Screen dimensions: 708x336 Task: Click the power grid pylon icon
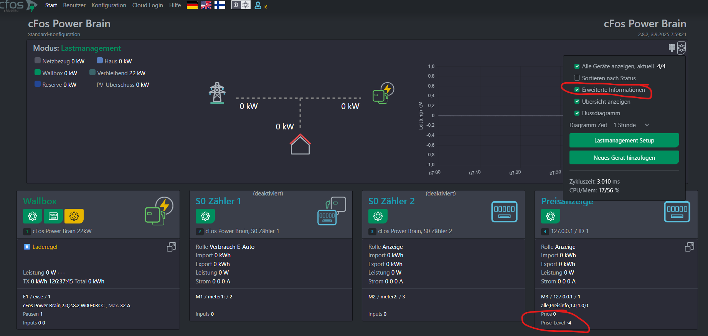point(217,93)
